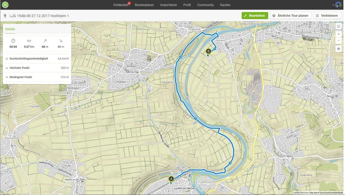Toggle fullscreen map view icon
The image size is (345, 195).
coord(339,27)
